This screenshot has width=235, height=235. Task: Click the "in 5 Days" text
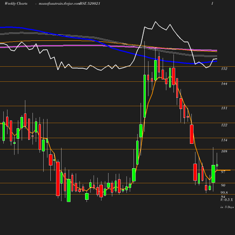227,207
